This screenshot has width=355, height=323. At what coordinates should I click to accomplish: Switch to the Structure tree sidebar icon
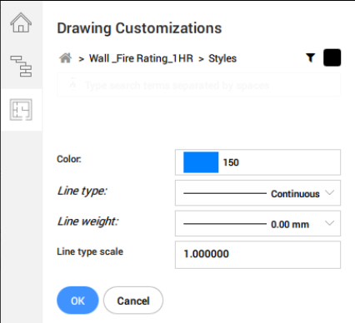(x=21, y=66)
